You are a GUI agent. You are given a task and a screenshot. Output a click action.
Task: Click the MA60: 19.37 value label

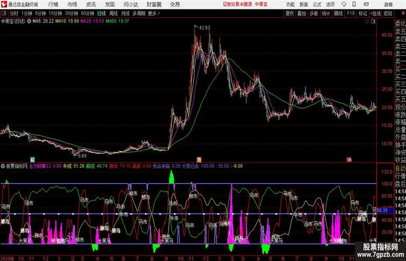[x=117, y=21]
